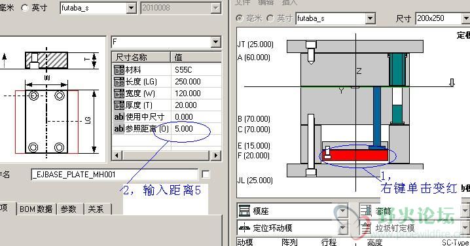
Task: Click the red ejector base plate
Action: 356,155
